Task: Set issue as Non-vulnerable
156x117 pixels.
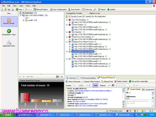Action: point(138,81)
